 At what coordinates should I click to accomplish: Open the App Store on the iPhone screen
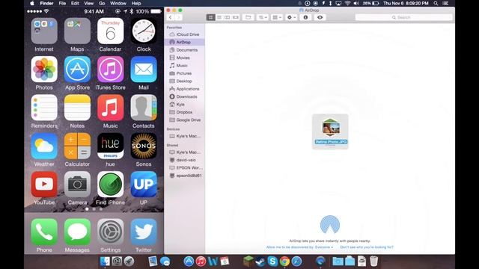click(77, 69)
